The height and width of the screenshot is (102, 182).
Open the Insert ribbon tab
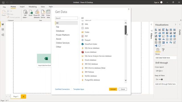coord(22,7)
